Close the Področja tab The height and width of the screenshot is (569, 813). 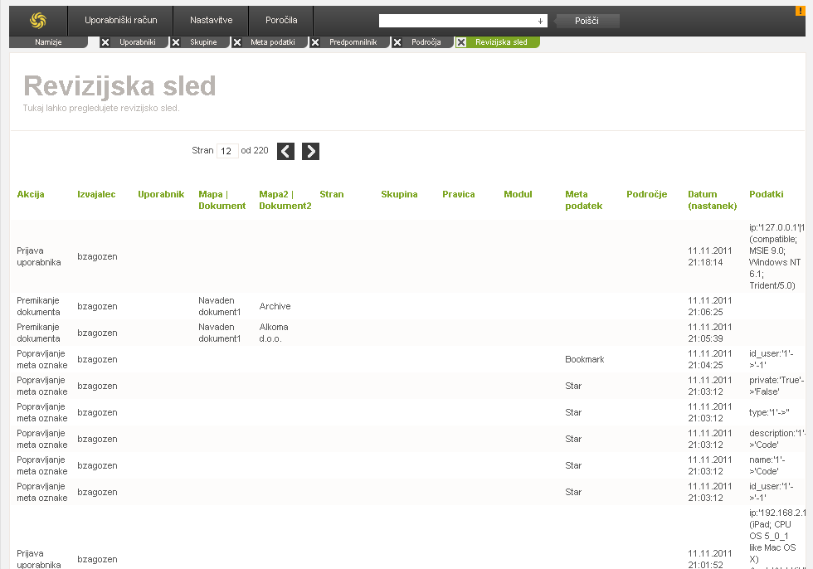[x=397, y=42]
